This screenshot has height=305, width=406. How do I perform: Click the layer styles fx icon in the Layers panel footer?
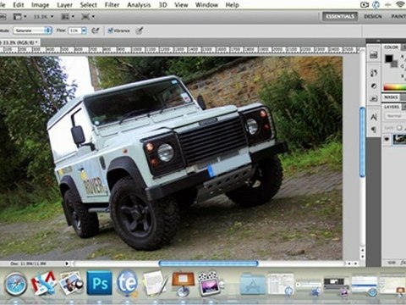tap(403, 263)
